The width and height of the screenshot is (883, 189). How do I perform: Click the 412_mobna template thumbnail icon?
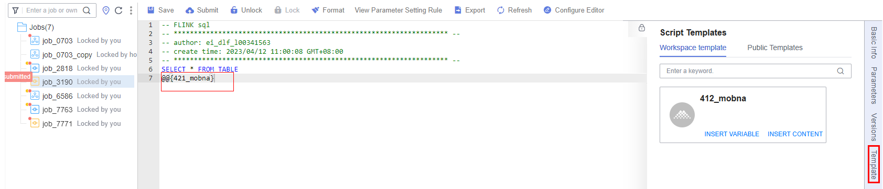pyautogui.click(x=682, y=115)
